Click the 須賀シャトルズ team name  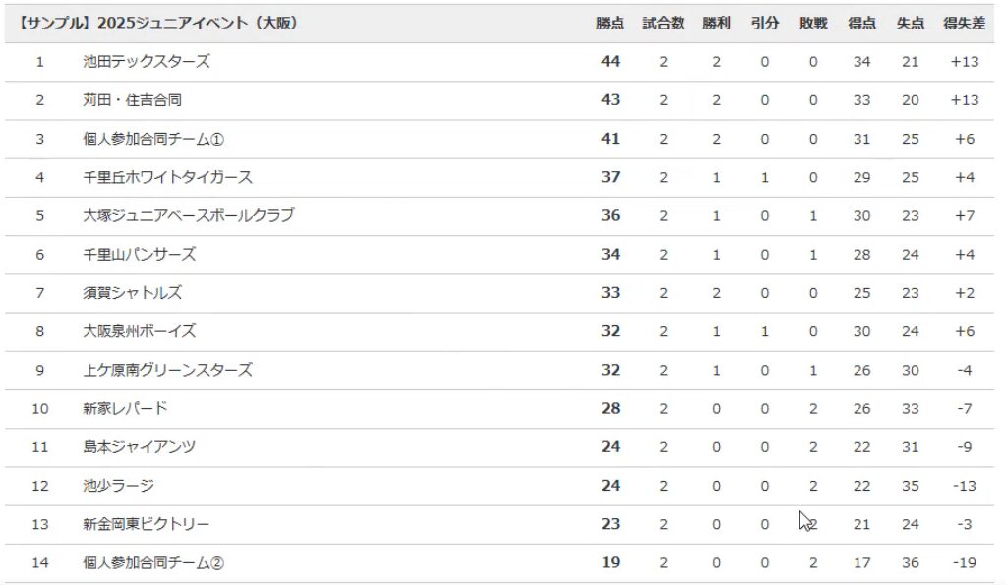133,293
